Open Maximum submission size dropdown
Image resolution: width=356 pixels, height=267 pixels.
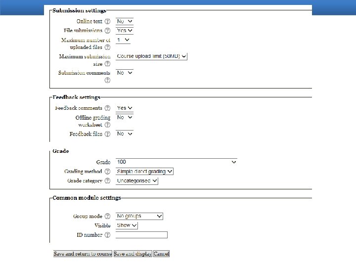click(151, 56)
